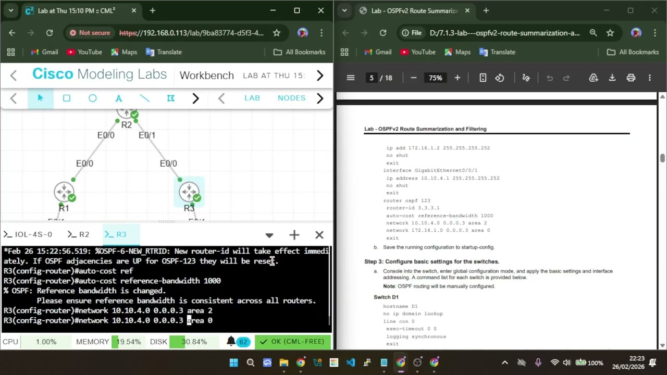Image resolution: width=667 pixels, height=375 pixels.
Task: Show more tabs right of NODES
Action: point(320,98)
